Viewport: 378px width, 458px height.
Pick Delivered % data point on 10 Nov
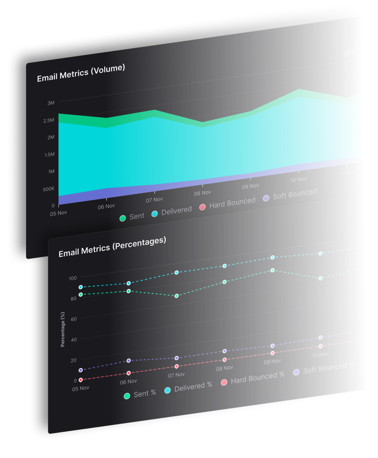point(320,253)
